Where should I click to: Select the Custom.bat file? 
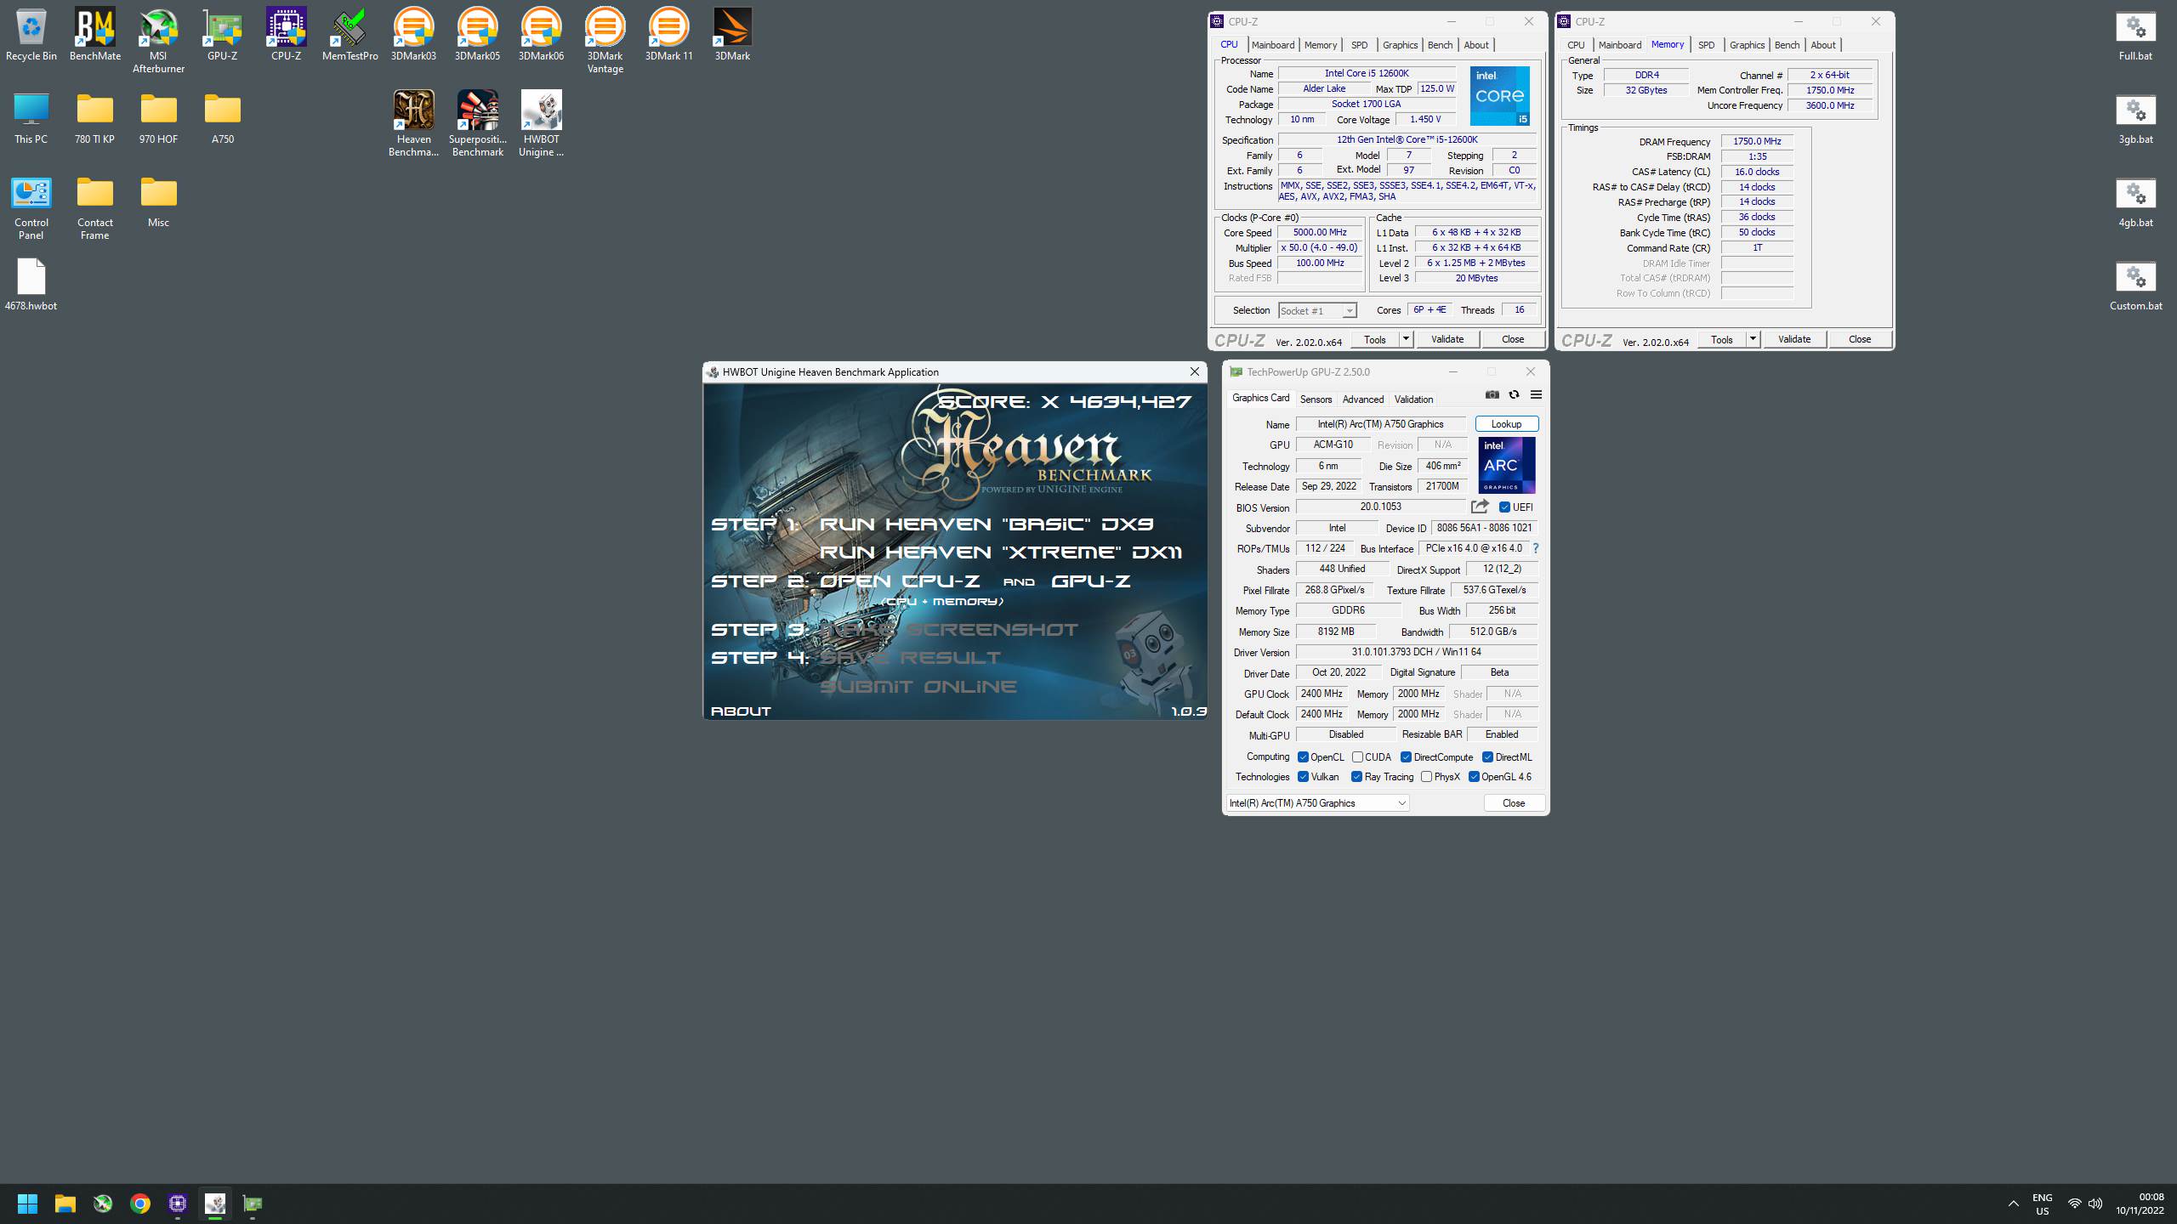point(2135,285)
